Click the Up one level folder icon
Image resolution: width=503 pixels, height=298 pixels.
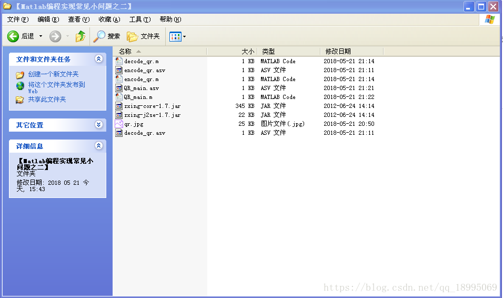click(80, 36)
